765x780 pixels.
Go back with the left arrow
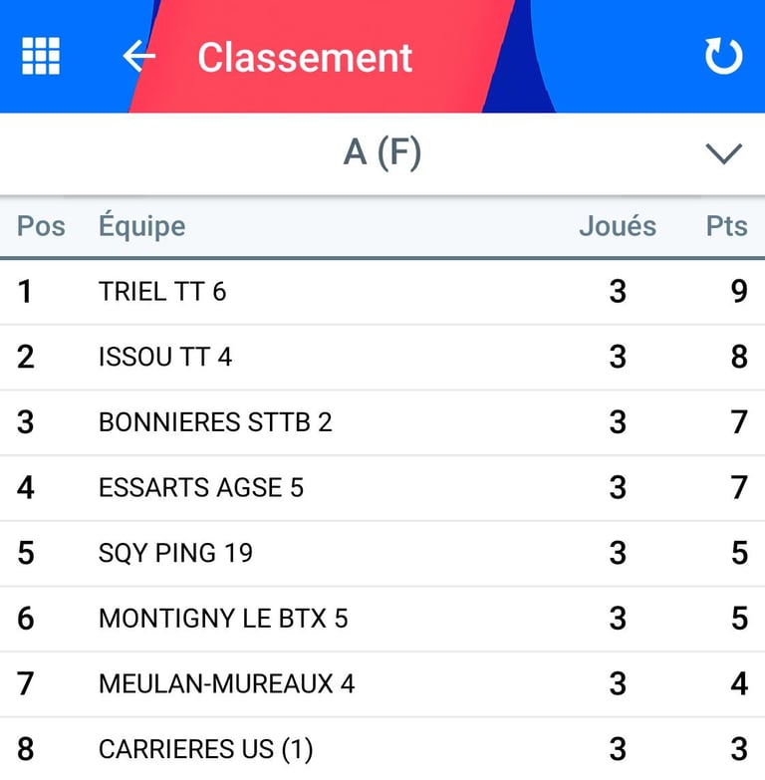tap(138, 56)
